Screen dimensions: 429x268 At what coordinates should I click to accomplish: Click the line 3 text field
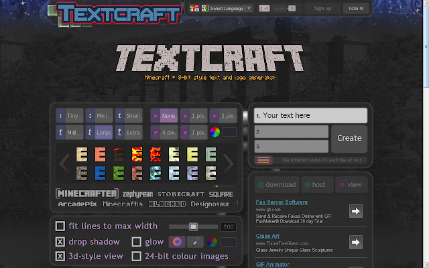tap(292, 146)
